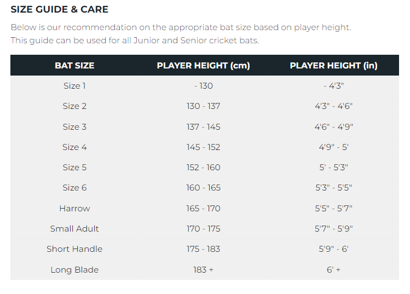
Task: Click the Long Blade row label
Action: point(74,270)
